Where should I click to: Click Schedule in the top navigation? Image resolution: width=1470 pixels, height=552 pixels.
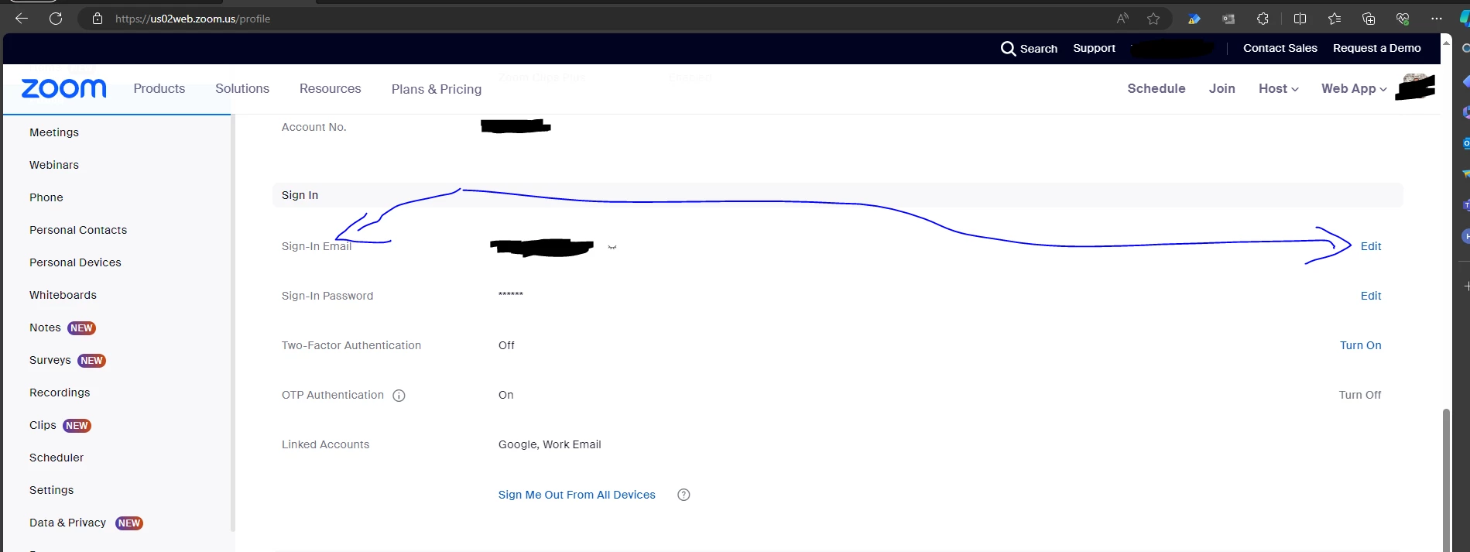pos(1156,88)
